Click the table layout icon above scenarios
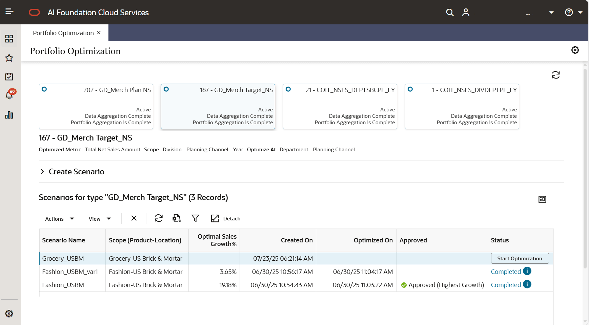 tap(542, 199)
